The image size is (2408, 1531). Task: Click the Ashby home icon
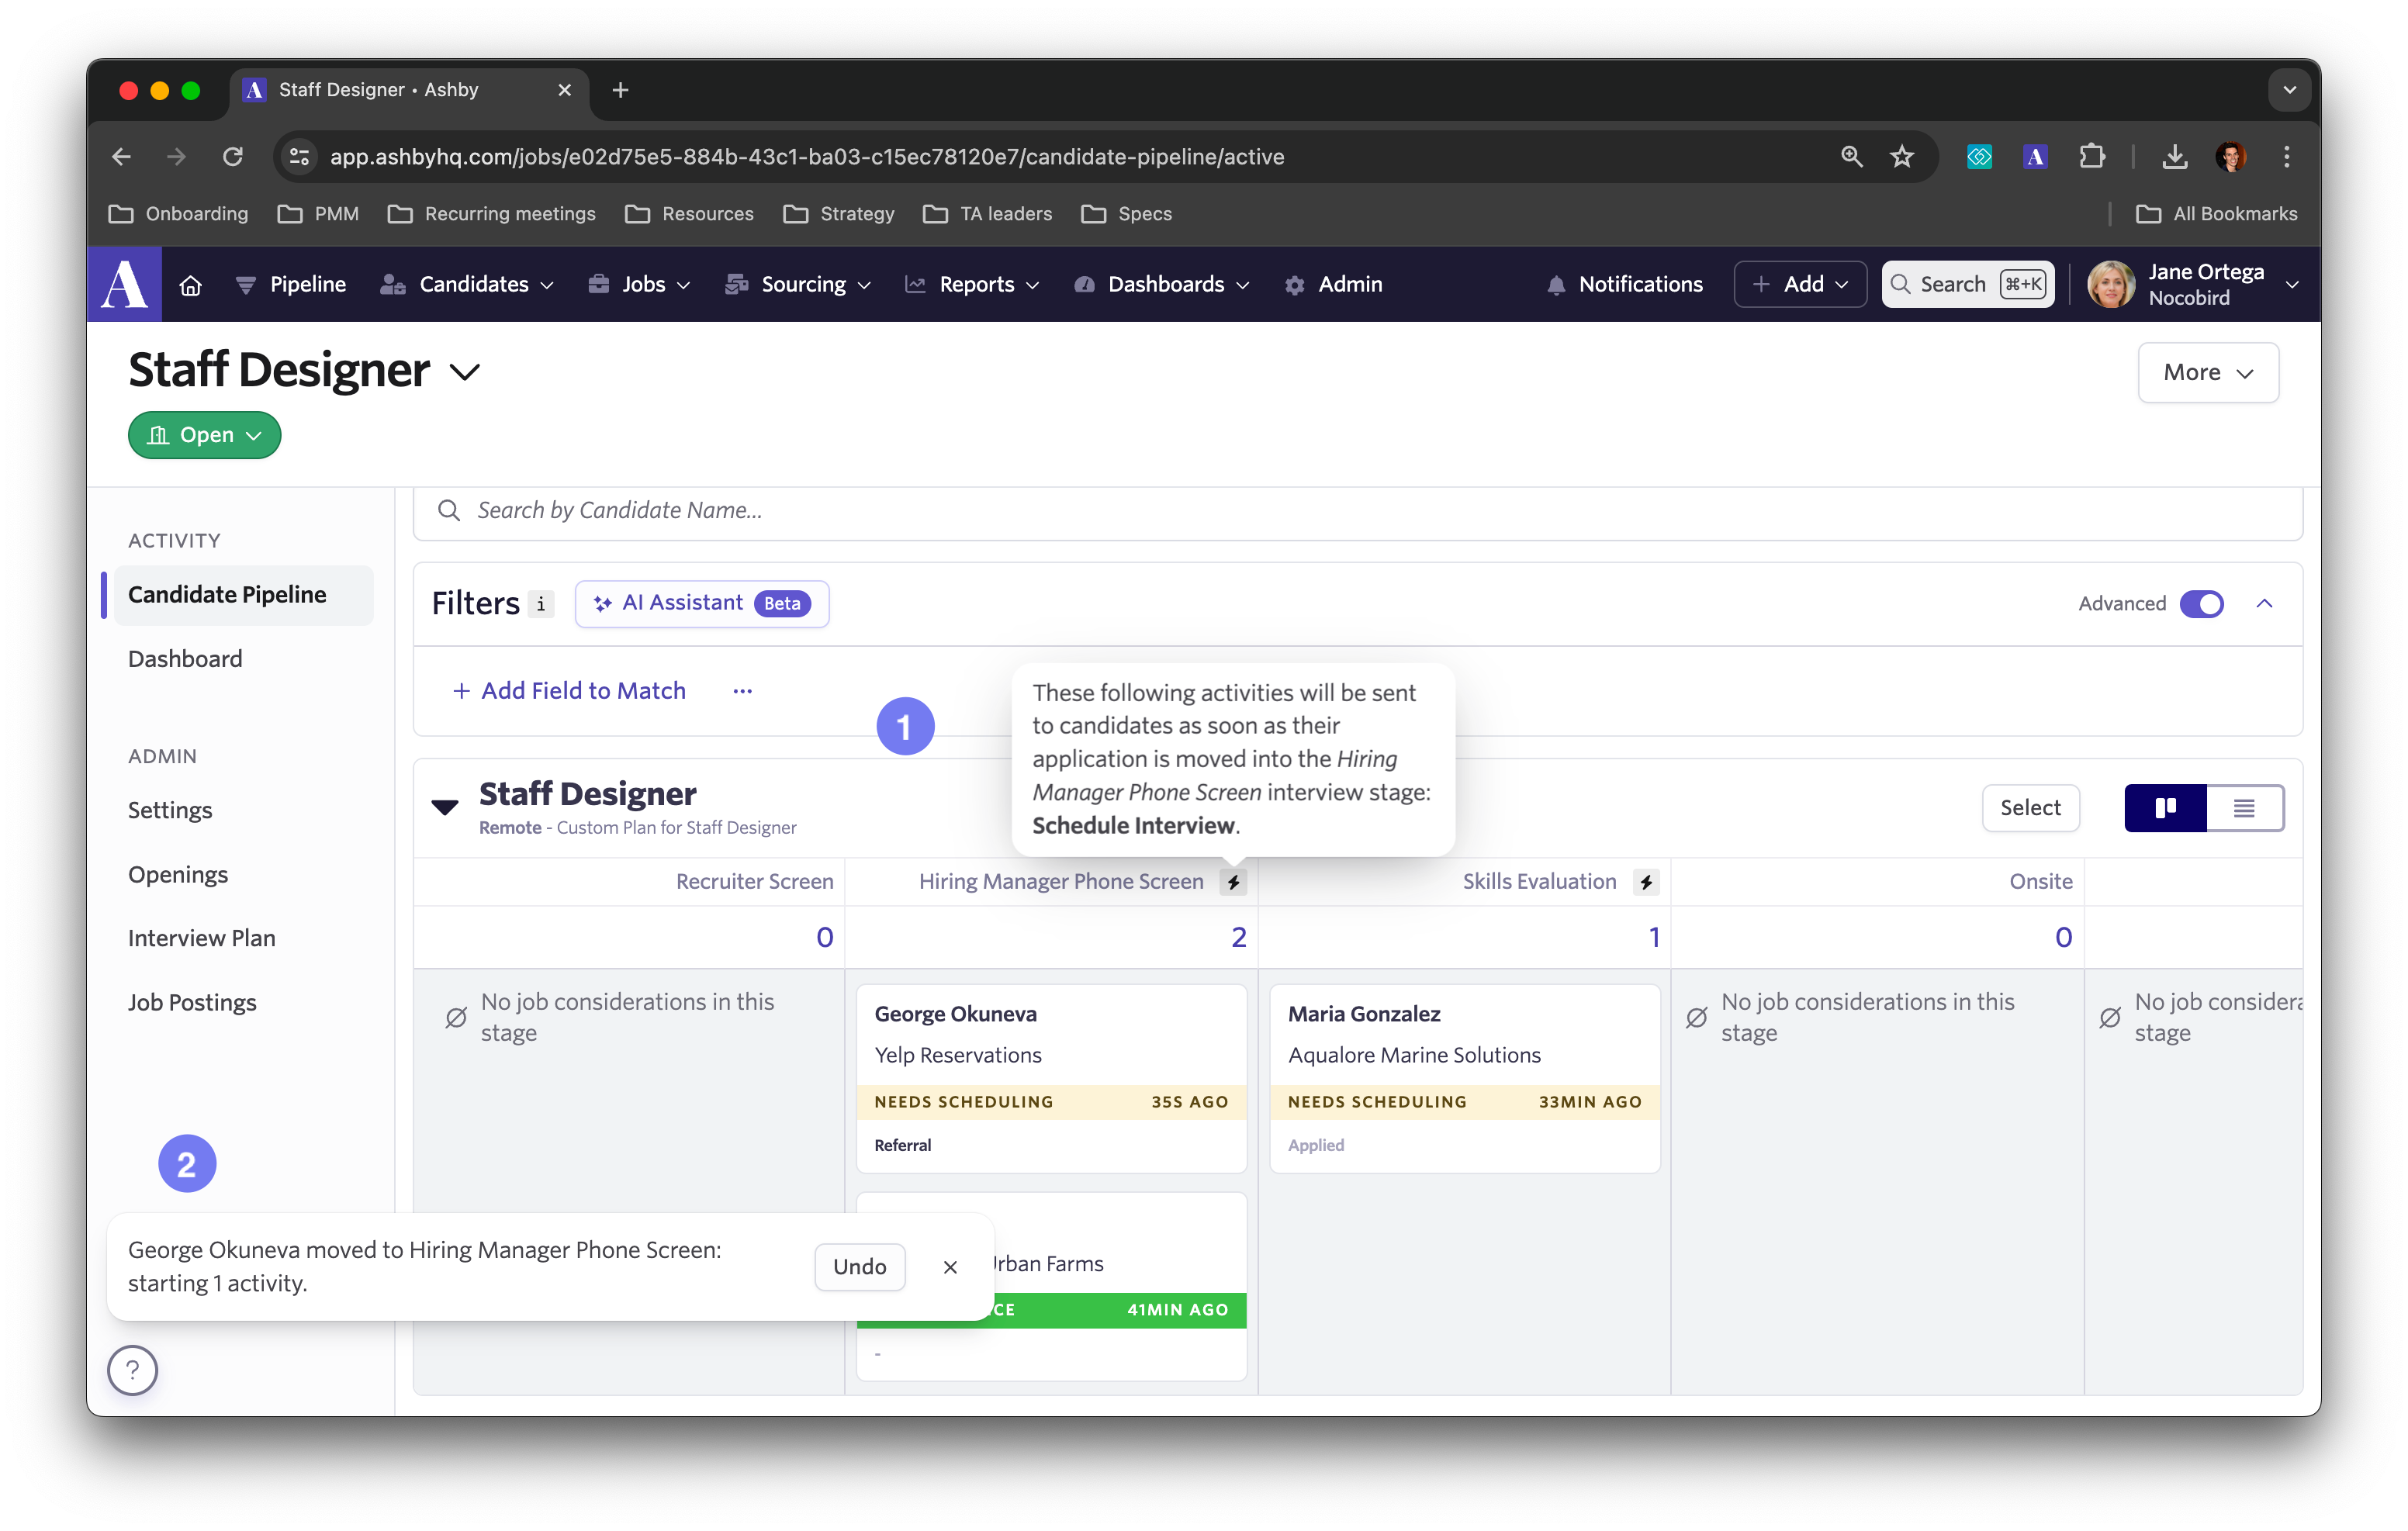click(190, 285)
